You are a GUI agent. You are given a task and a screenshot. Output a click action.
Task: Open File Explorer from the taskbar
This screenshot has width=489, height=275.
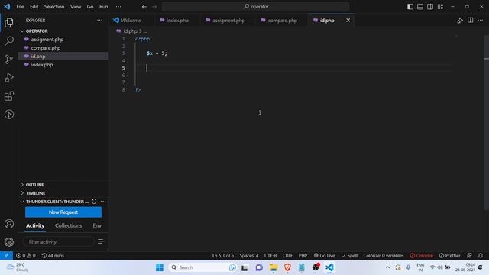274,267
